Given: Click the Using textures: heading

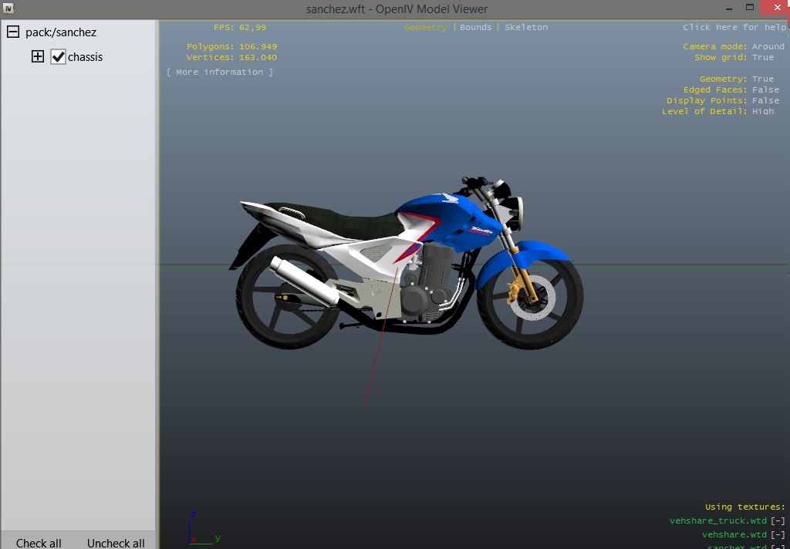Looking at the screenshot, I should [744, 507].
